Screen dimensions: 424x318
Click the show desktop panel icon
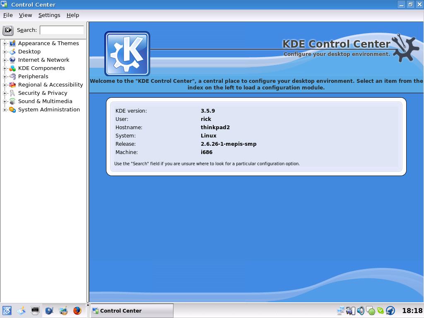point(21,311)
